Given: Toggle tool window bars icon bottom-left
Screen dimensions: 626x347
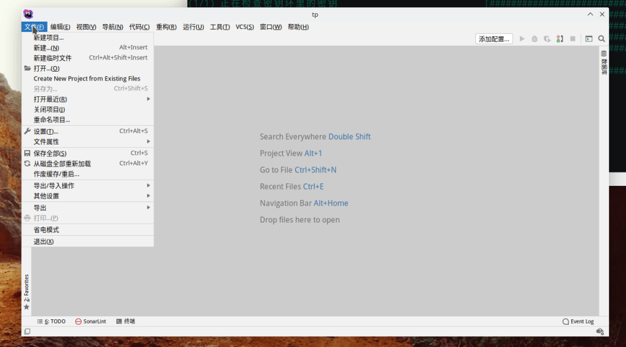Looking at the screenshot, I should [27, 331].
